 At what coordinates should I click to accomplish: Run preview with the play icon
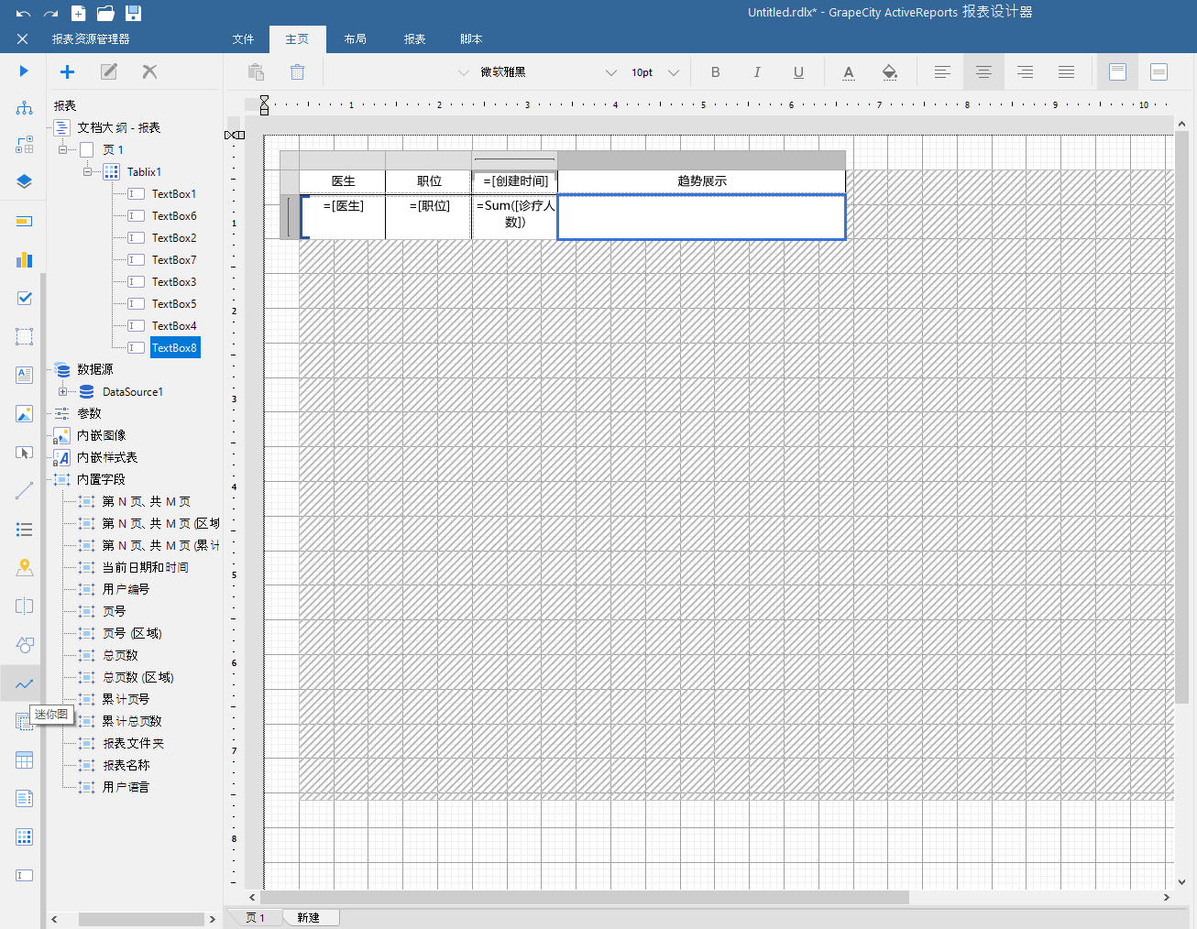click(24, 71)
